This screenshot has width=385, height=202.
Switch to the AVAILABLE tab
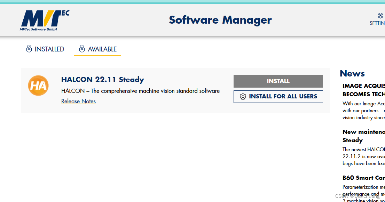coord(97,49)
